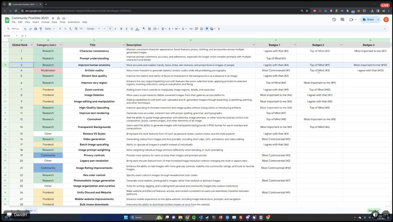Open the fill color picker
The height and width of the screenshot is (222, 393).
click(144, 28)
